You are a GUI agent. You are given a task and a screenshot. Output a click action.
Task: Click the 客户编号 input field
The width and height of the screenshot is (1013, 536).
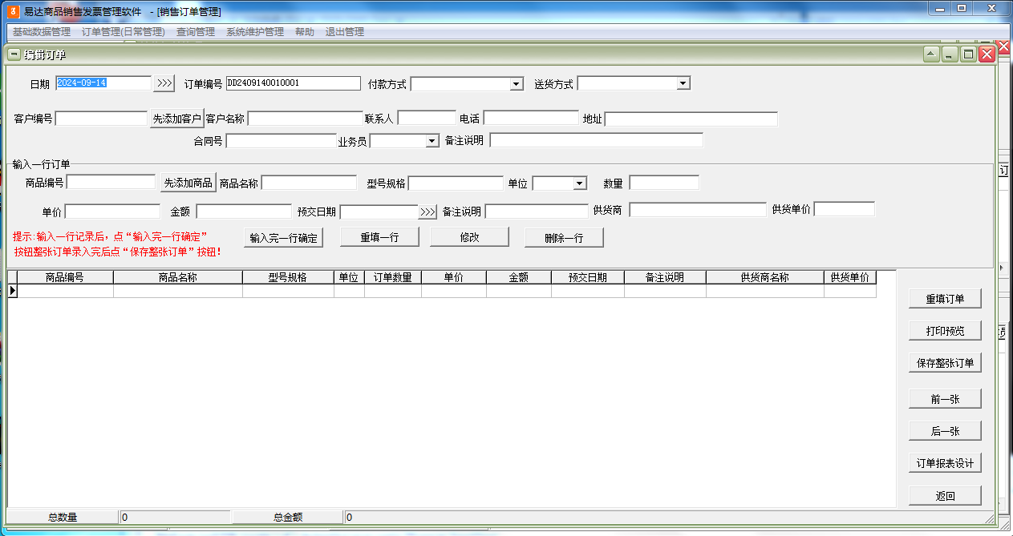(x=101, y=119)
